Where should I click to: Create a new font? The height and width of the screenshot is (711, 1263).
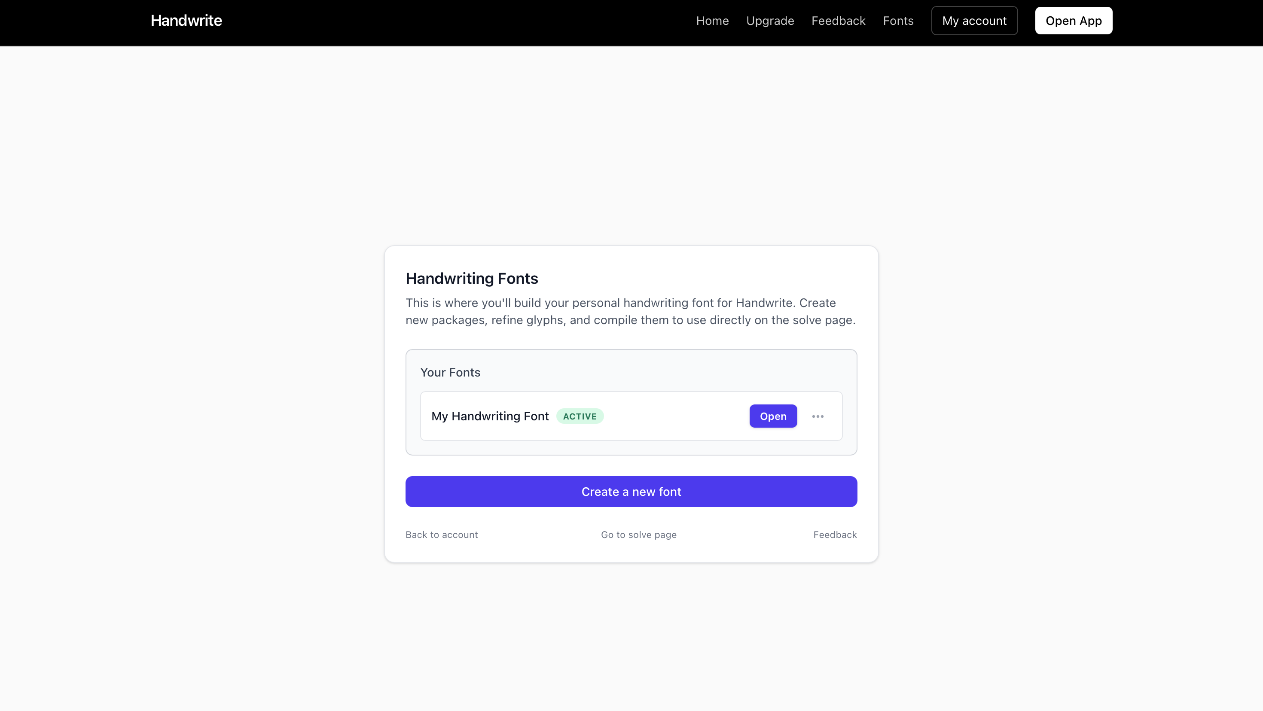click(x=631, y=492)
